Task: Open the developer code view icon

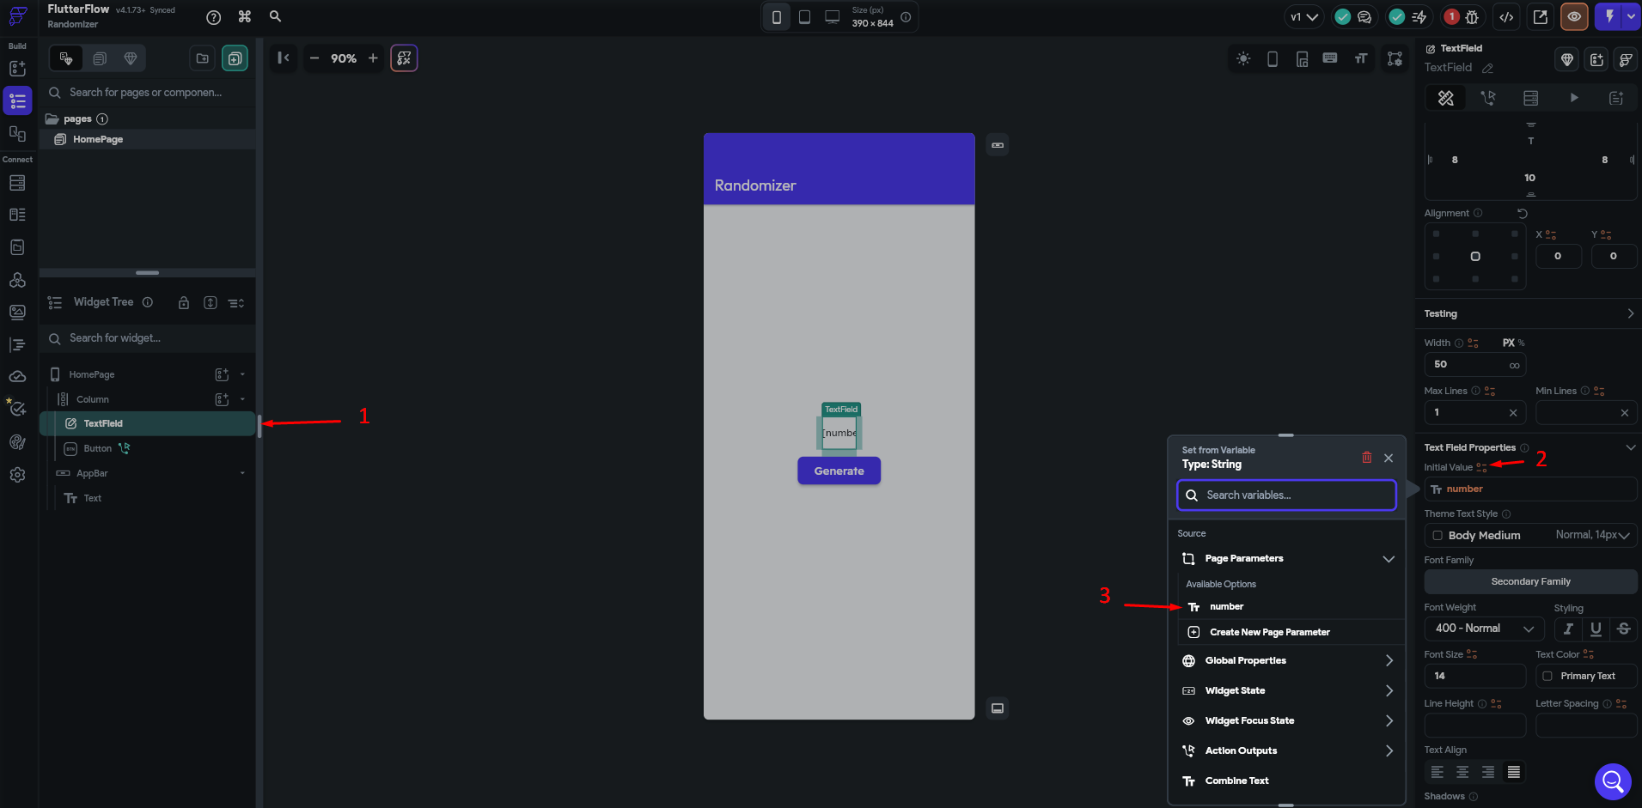Action: (1506, 16)
